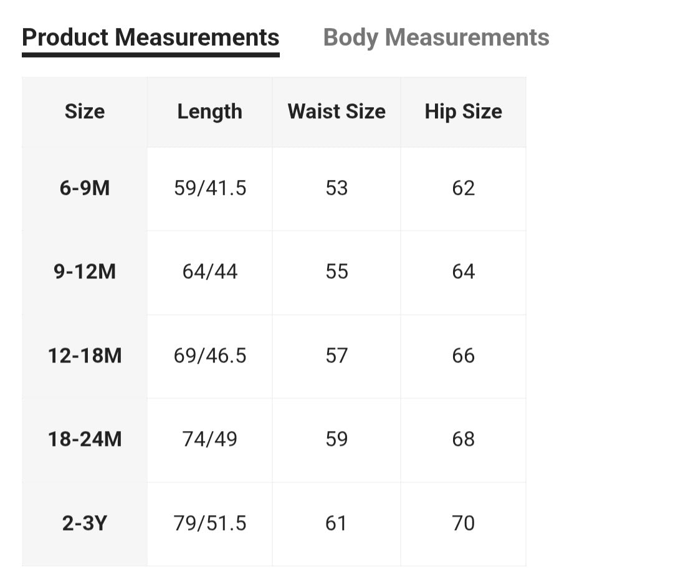
Task: Click the 59/41.5 length cell
Action: (x=210, y=188)
